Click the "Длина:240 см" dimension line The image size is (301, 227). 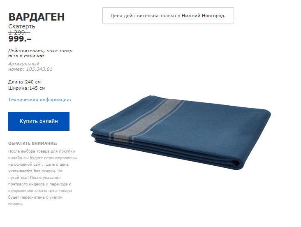pos(24,82)
